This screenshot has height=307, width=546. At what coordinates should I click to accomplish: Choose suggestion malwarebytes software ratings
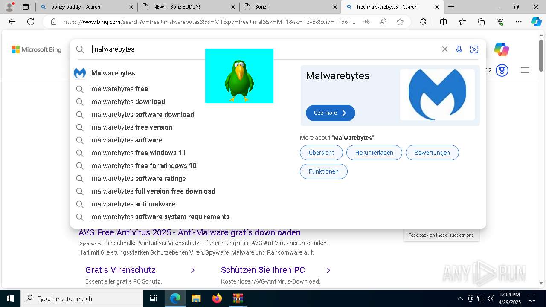point(138,178)
